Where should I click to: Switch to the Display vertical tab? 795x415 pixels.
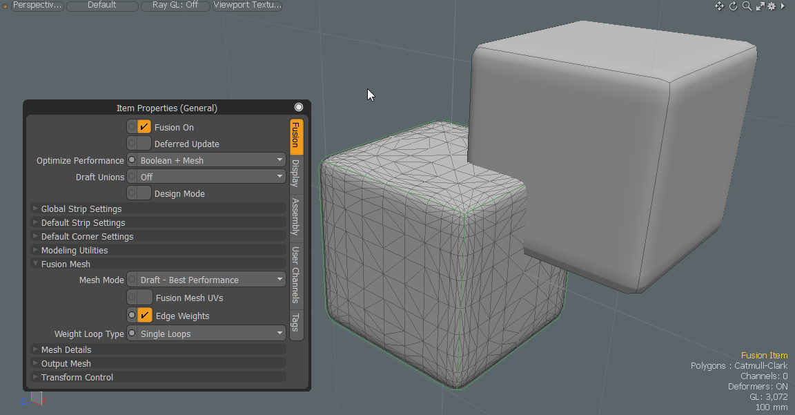[296, 173]
